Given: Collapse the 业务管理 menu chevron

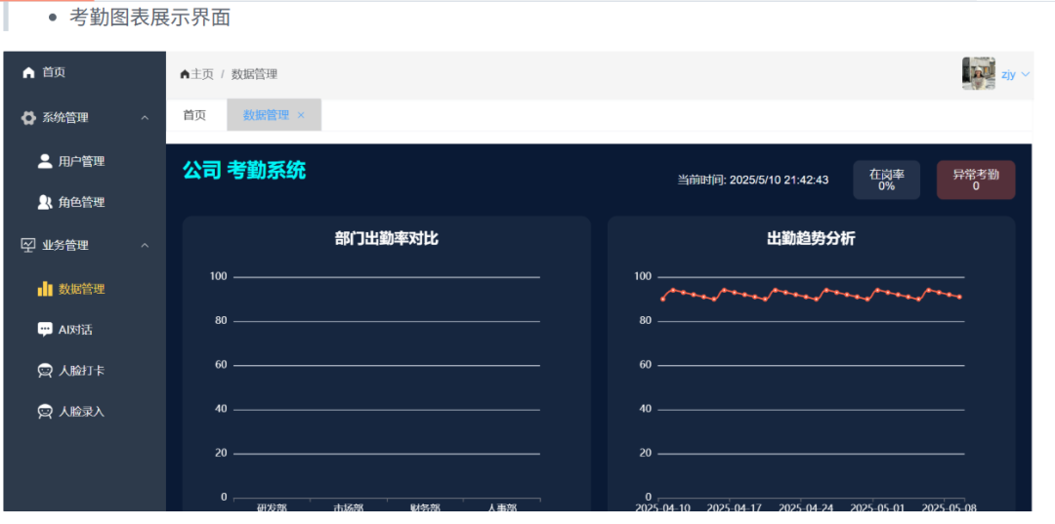Looking at the screenshot, I should 145,245.
